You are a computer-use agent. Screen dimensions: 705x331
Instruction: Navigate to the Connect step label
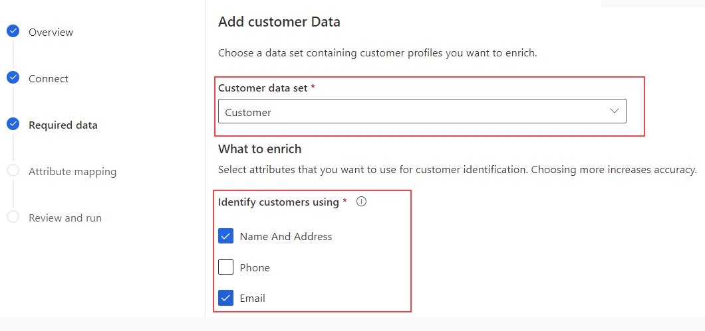coord(49,78)
